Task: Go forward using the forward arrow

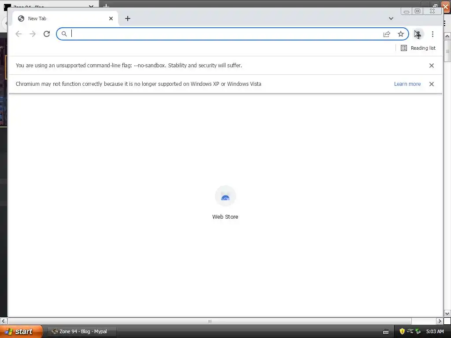Action: (x=33, y=34)
